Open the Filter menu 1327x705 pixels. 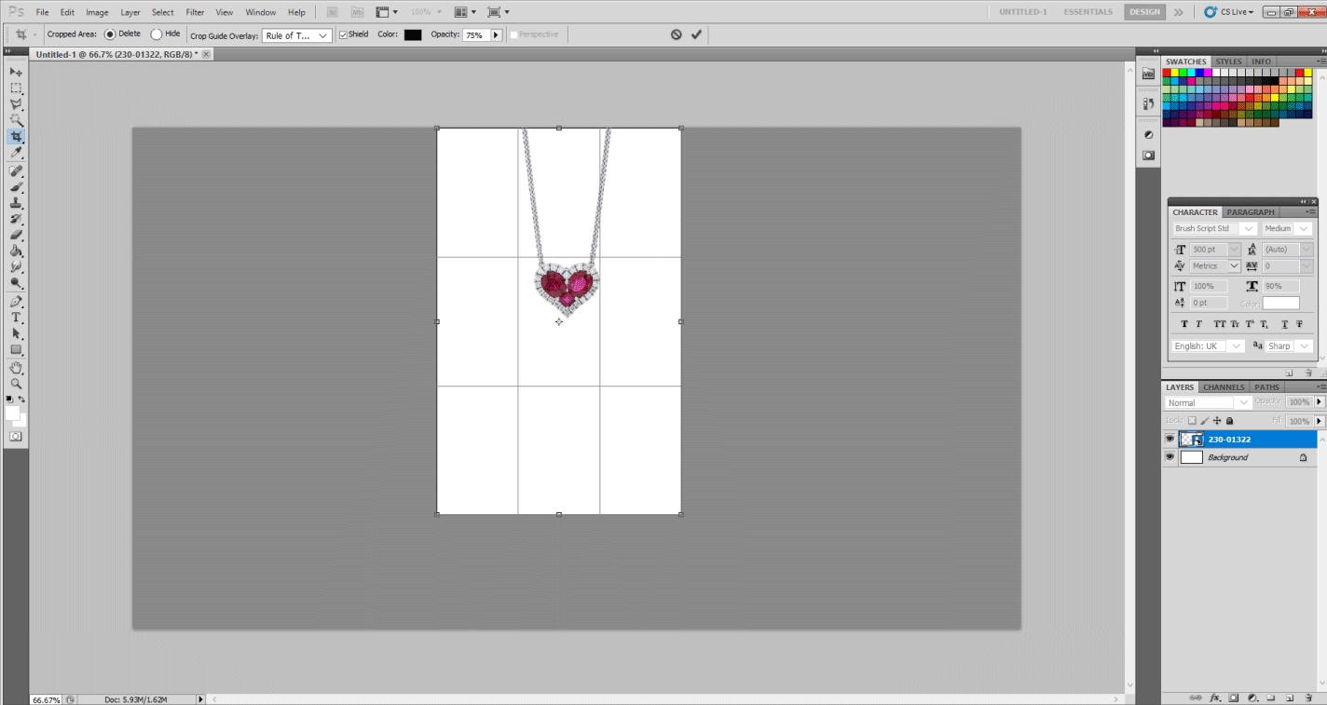(195, 12)
